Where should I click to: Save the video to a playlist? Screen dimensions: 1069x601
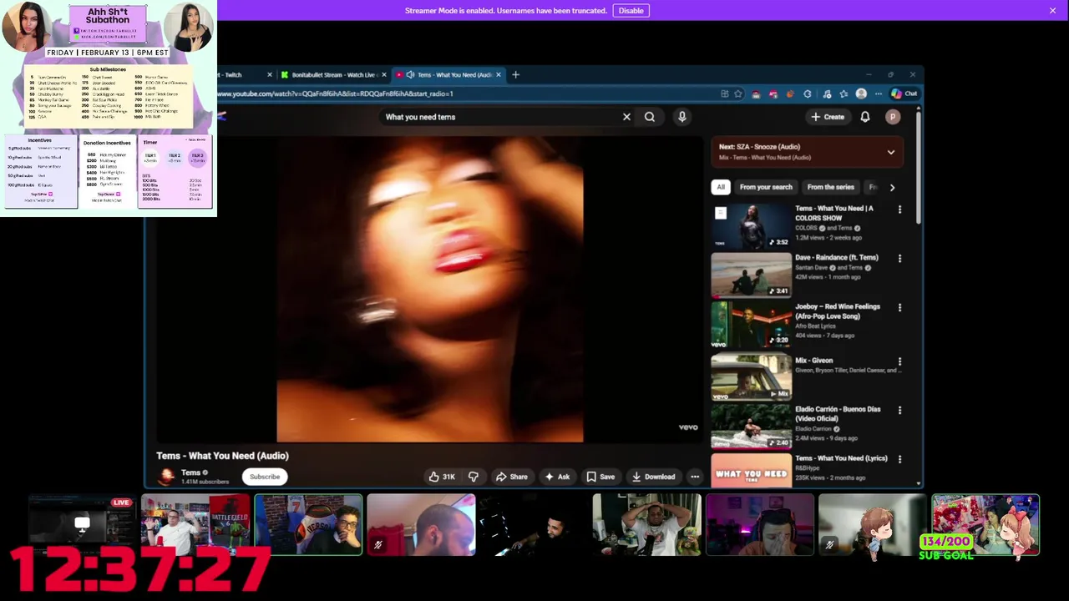tap(600, 477)
